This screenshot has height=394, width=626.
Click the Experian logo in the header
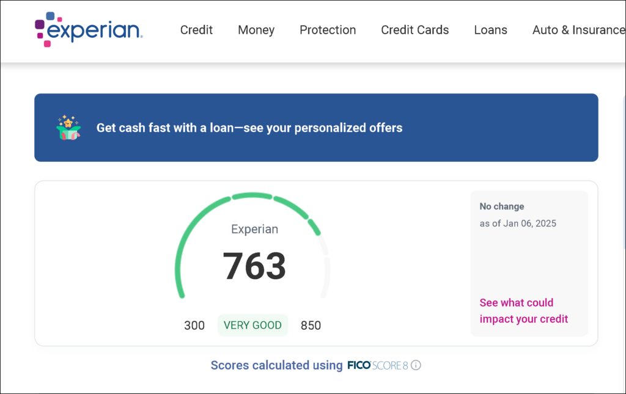(89, 29)
